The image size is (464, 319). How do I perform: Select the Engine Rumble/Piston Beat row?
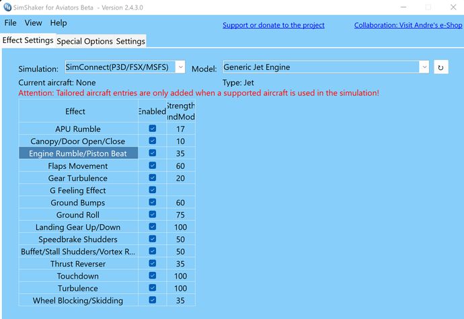tap(78, 153)
